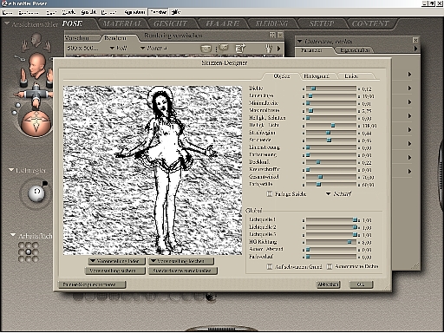Click the Dichte slider track
444x333 pixels.
(331, 88)
